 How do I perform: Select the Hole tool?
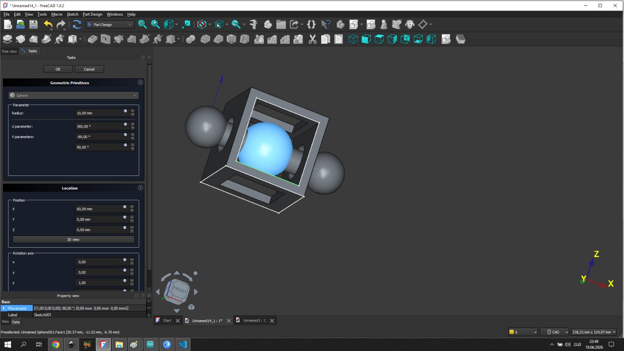coord(106,39)
